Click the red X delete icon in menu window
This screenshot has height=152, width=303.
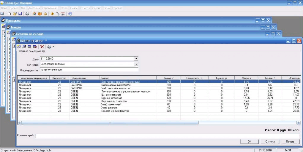[x=42, y=47]
